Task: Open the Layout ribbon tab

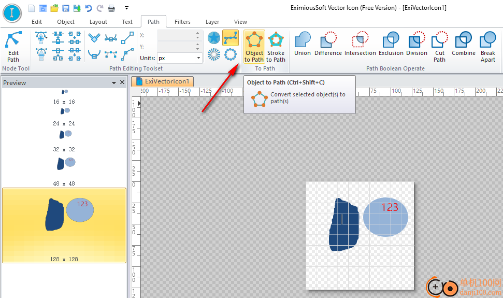Action: pos(98,22)
